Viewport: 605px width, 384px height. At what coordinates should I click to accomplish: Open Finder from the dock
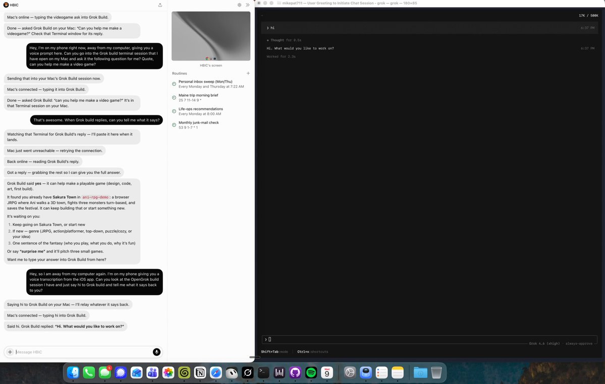pyautogui.click(x=73, y=372)
